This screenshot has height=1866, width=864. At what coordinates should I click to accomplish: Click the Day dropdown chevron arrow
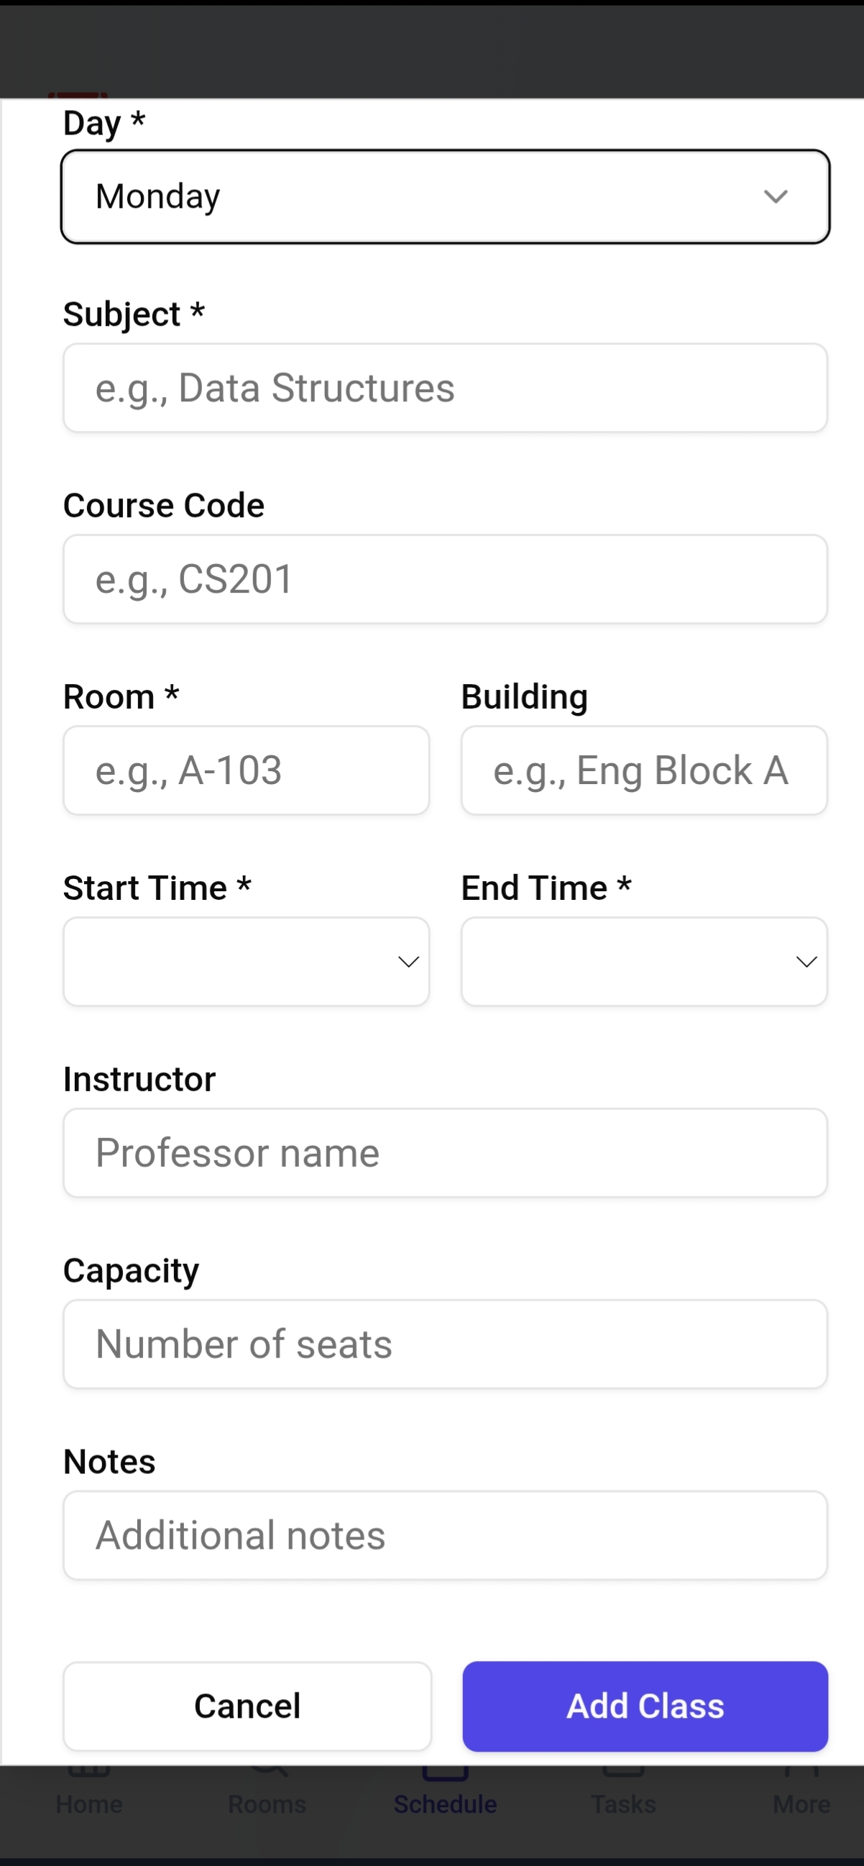coord(775,196)
